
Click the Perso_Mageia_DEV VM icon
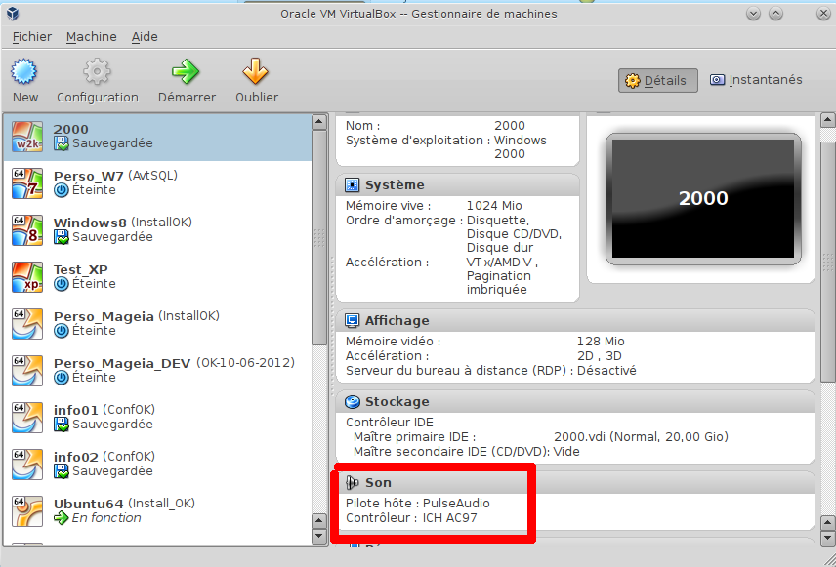[x=27, y=371]
